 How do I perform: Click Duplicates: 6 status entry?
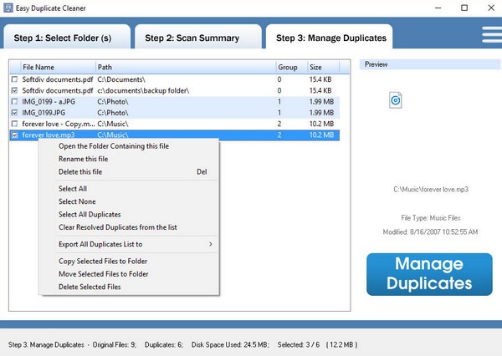point(164,344)
